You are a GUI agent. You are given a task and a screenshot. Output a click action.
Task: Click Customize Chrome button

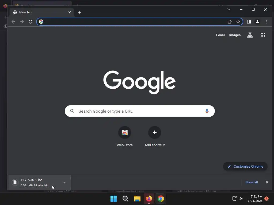245,167
